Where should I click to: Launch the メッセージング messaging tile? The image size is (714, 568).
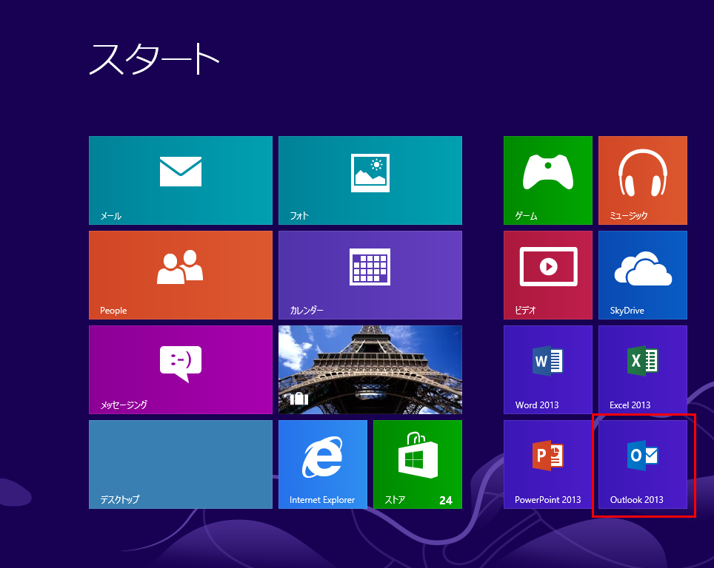click(181, 370)
